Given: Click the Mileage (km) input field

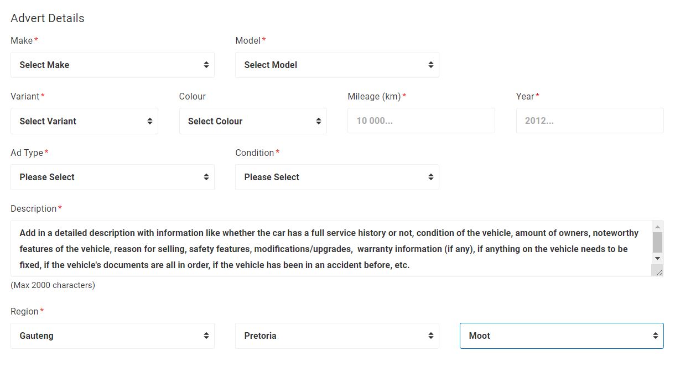Looking at the screenshot, I should [421, 120].
